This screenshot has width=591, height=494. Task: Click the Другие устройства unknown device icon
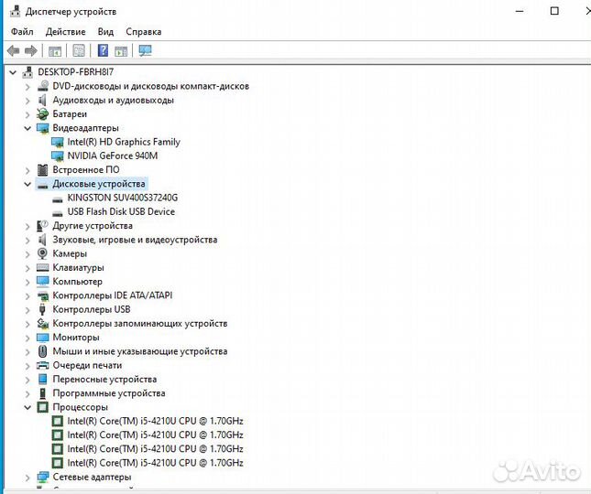click(42, 226)
